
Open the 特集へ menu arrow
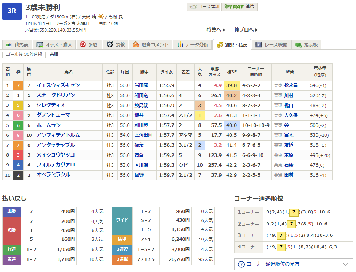coord(224,30)
